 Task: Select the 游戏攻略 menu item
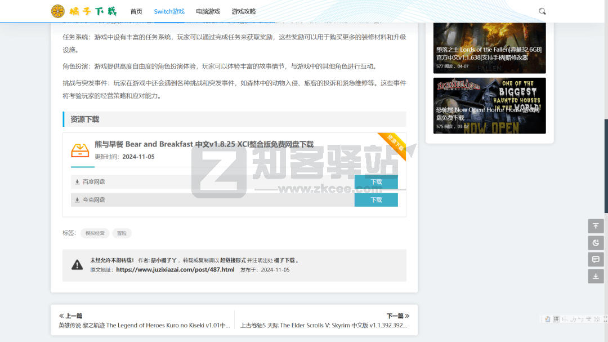(x=243, y=11)
